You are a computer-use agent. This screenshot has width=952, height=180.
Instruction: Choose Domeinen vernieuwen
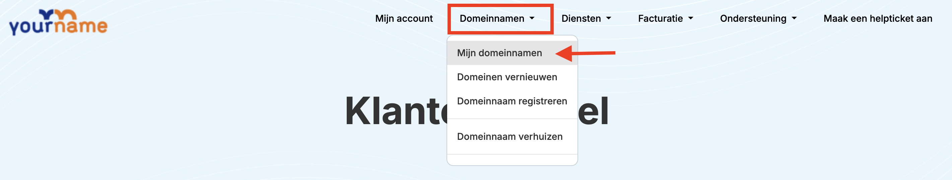[507, 77]
